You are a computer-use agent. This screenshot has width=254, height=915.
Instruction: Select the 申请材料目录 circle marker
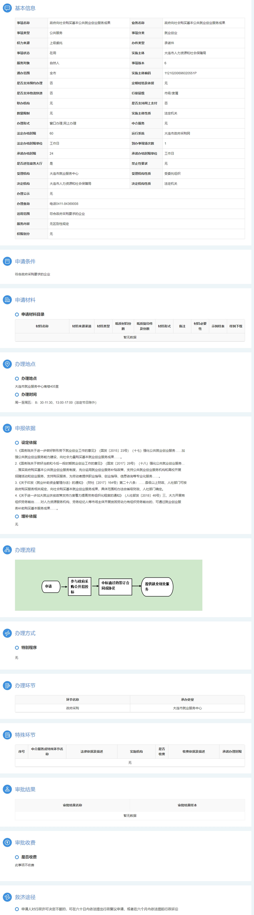pyautogui.click(x=17, y=314)
